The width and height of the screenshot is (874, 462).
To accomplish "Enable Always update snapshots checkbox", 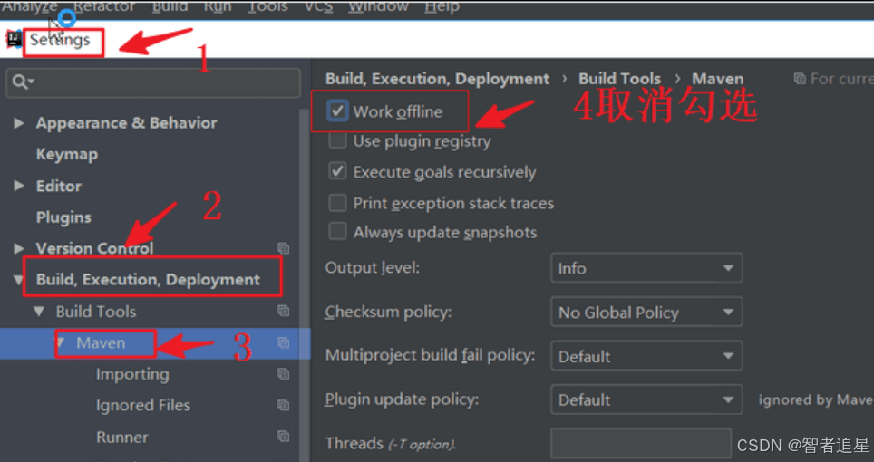I will click(x=337, y=232).
